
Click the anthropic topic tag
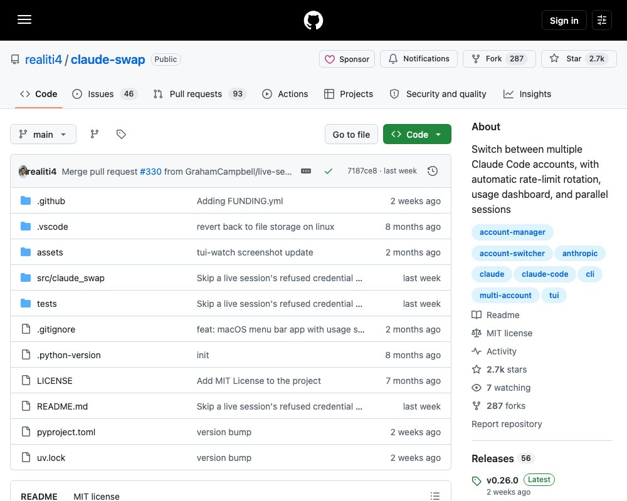580,253
